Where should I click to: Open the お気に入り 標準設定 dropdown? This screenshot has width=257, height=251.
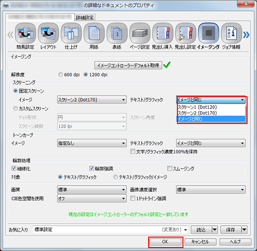point(110,230)
